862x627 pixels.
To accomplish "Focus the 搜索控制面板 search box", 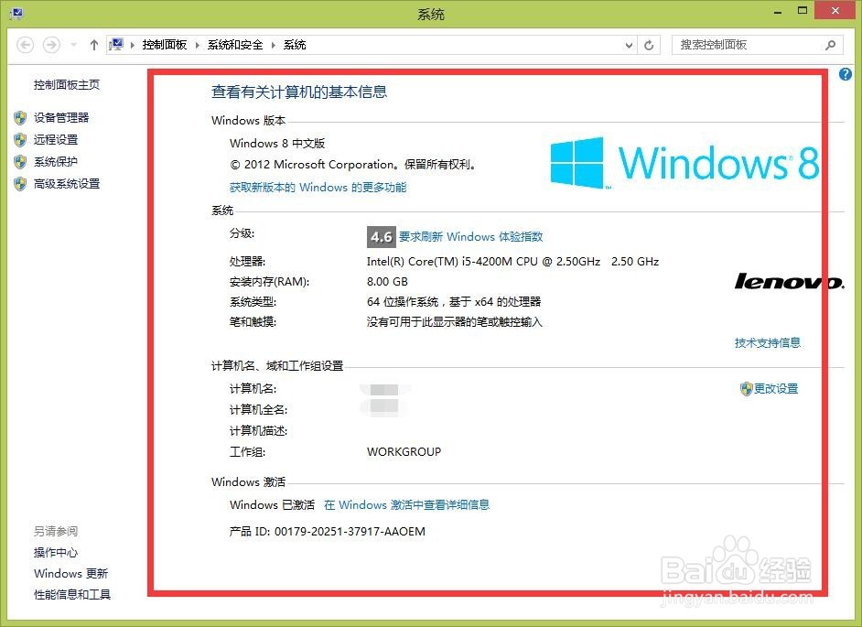I will click(757, 45).
